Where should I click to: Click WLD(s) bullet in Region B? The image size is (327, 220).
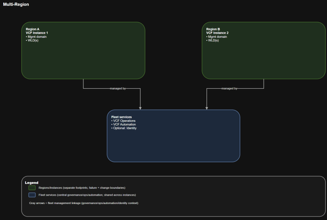coord(213,40)
